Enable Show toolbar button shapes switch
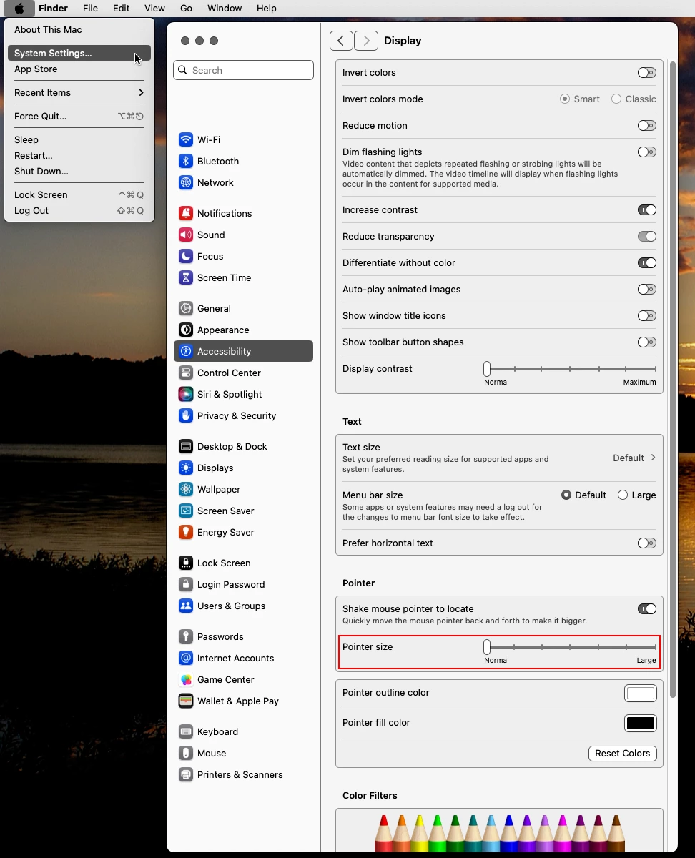Image resolution: width=695 pixels, height=858 pixels. [646, 342]
